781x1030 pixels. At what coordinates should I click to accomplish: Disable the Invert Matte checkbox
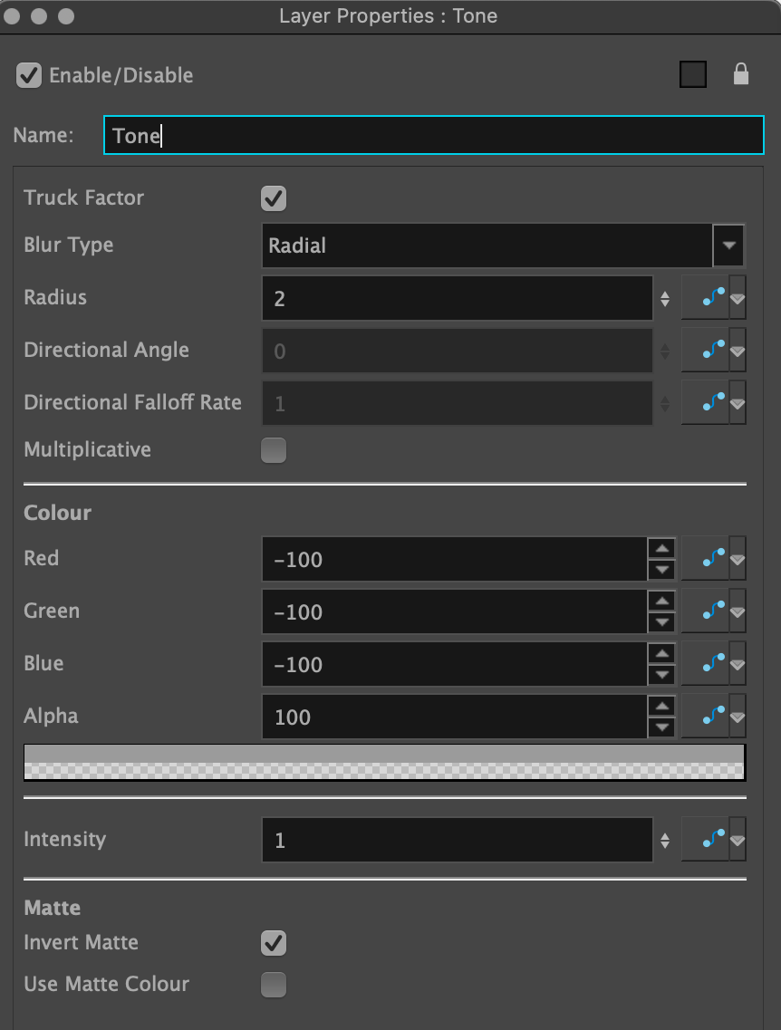click(274, 943)
